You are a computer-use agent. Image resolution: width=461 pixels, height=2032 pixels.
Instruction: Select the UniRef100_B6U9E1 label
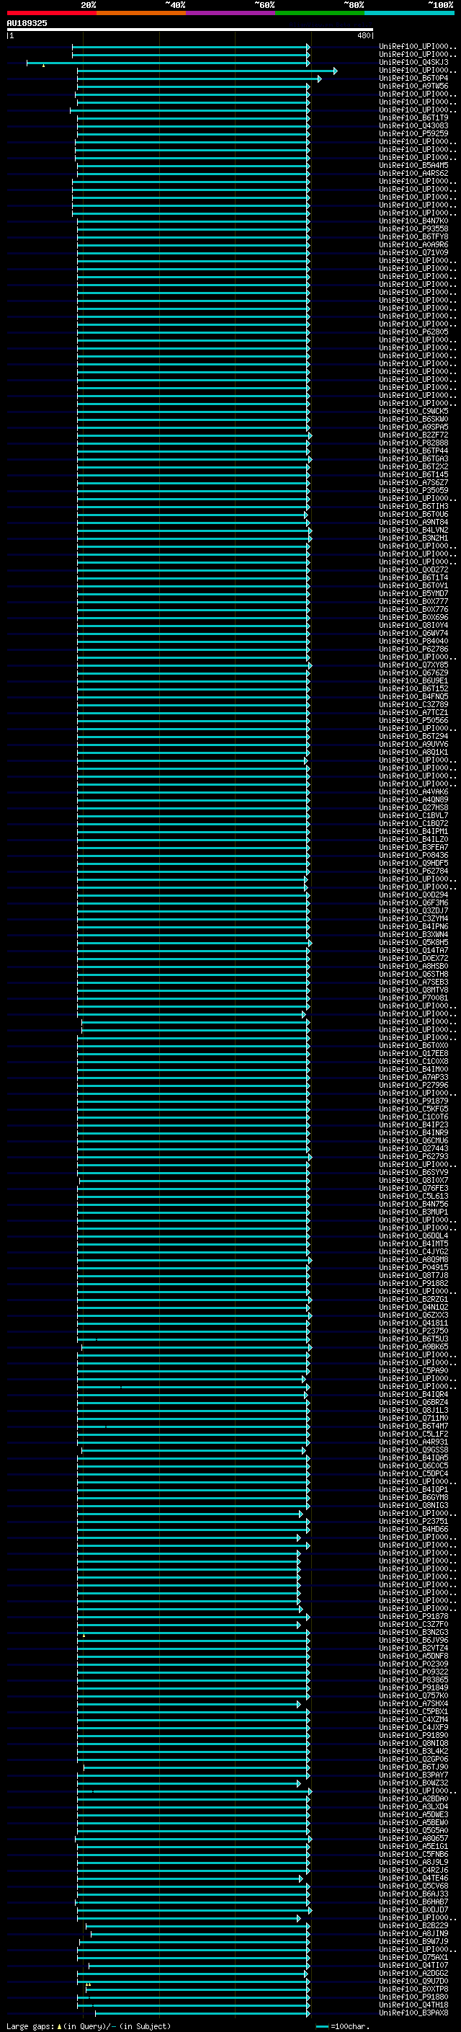coord(413,680)
